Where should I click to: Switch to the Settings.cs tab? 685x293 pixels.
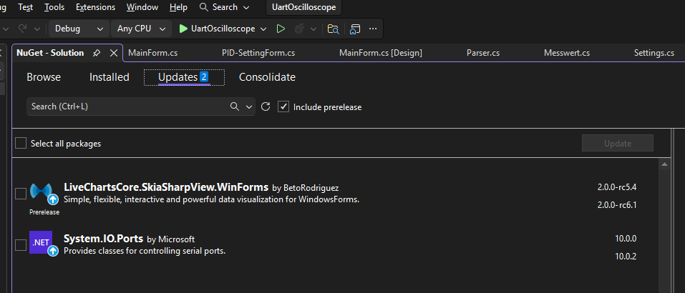(654, 53)
